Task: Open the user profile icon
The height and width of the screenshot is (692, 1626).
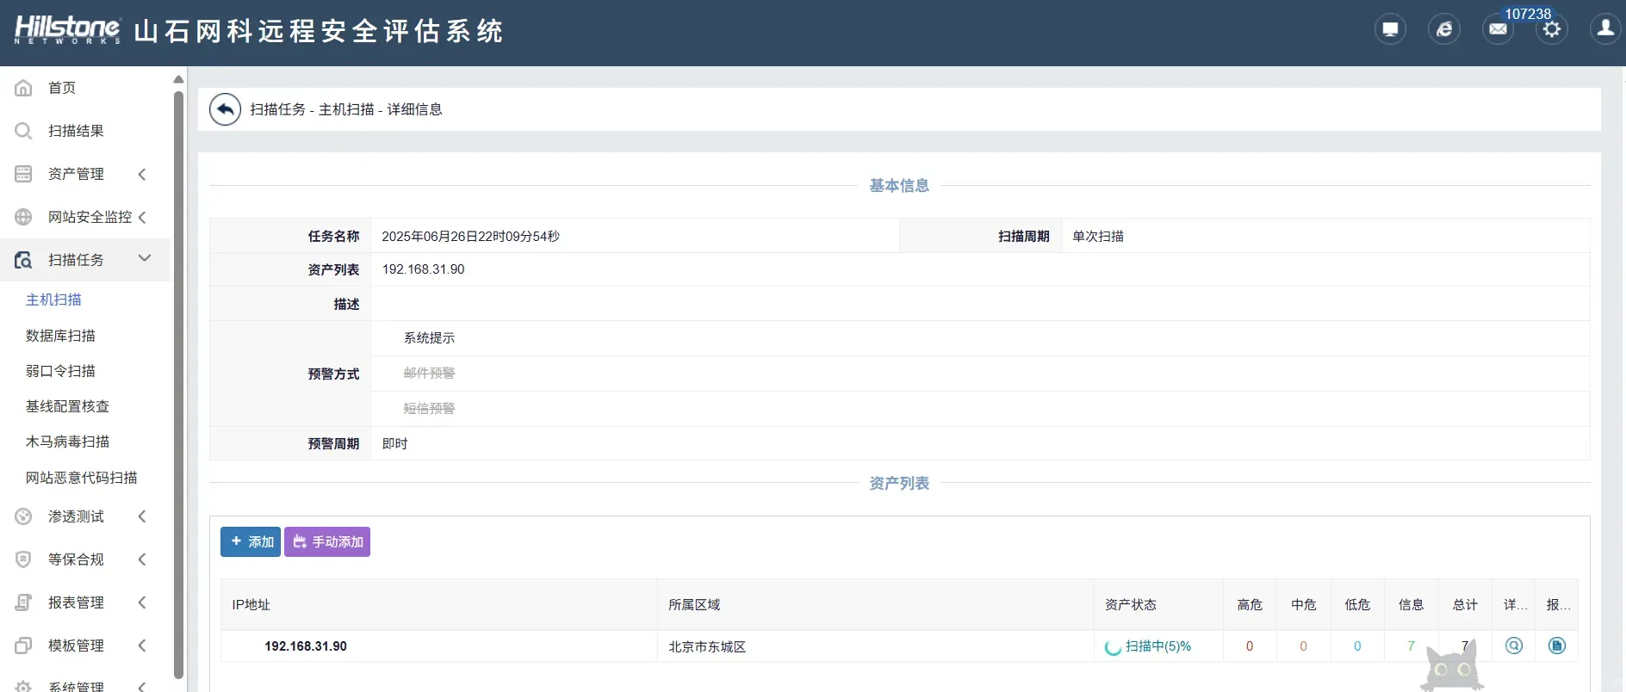Action: (x=1605, y=29)
